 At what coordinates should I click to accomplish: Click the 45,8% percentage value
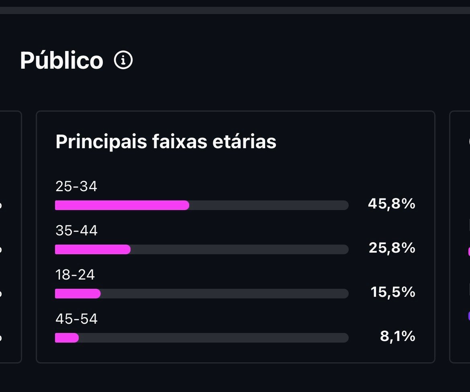391,204
